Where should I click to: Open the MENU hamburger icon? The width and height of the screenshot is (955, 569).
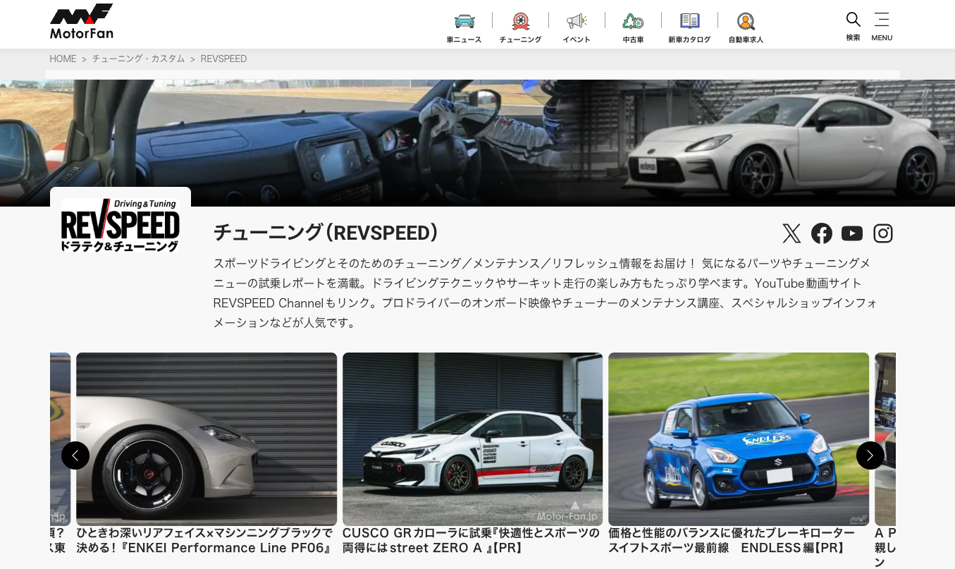tap(882, 20)
